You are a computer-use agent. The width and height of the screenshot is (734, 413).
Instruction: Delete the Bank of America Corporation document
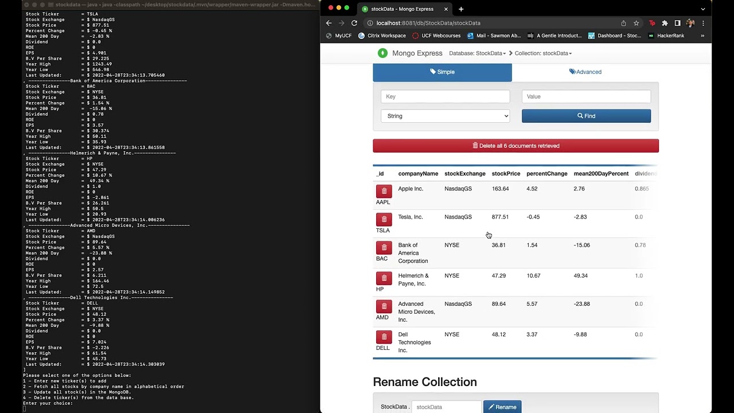coord(384,247)
